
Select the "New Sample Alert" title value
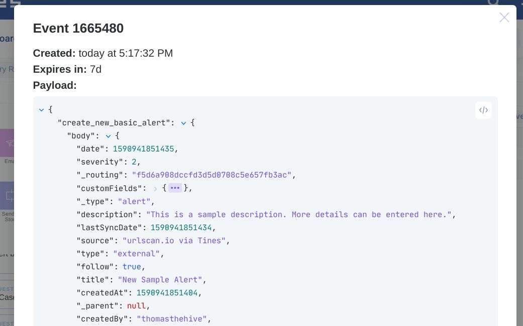[x=160, y=280]
